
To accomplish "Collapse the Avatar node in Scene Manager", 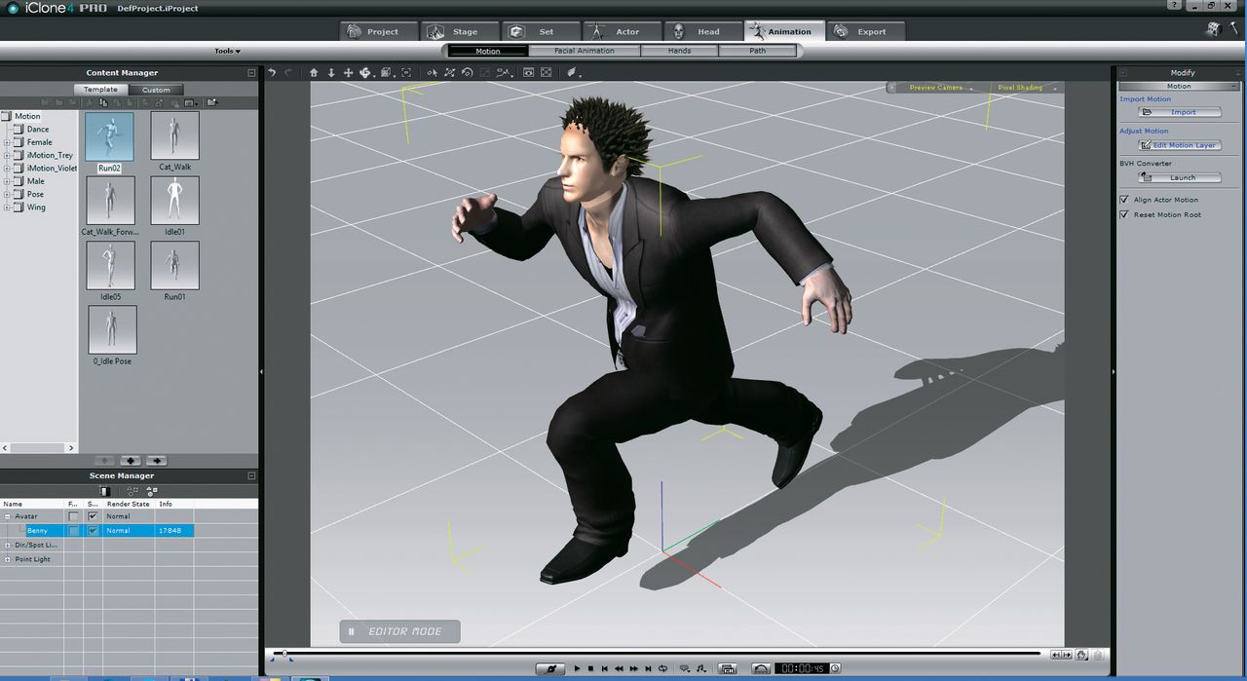I will [7, 516].
